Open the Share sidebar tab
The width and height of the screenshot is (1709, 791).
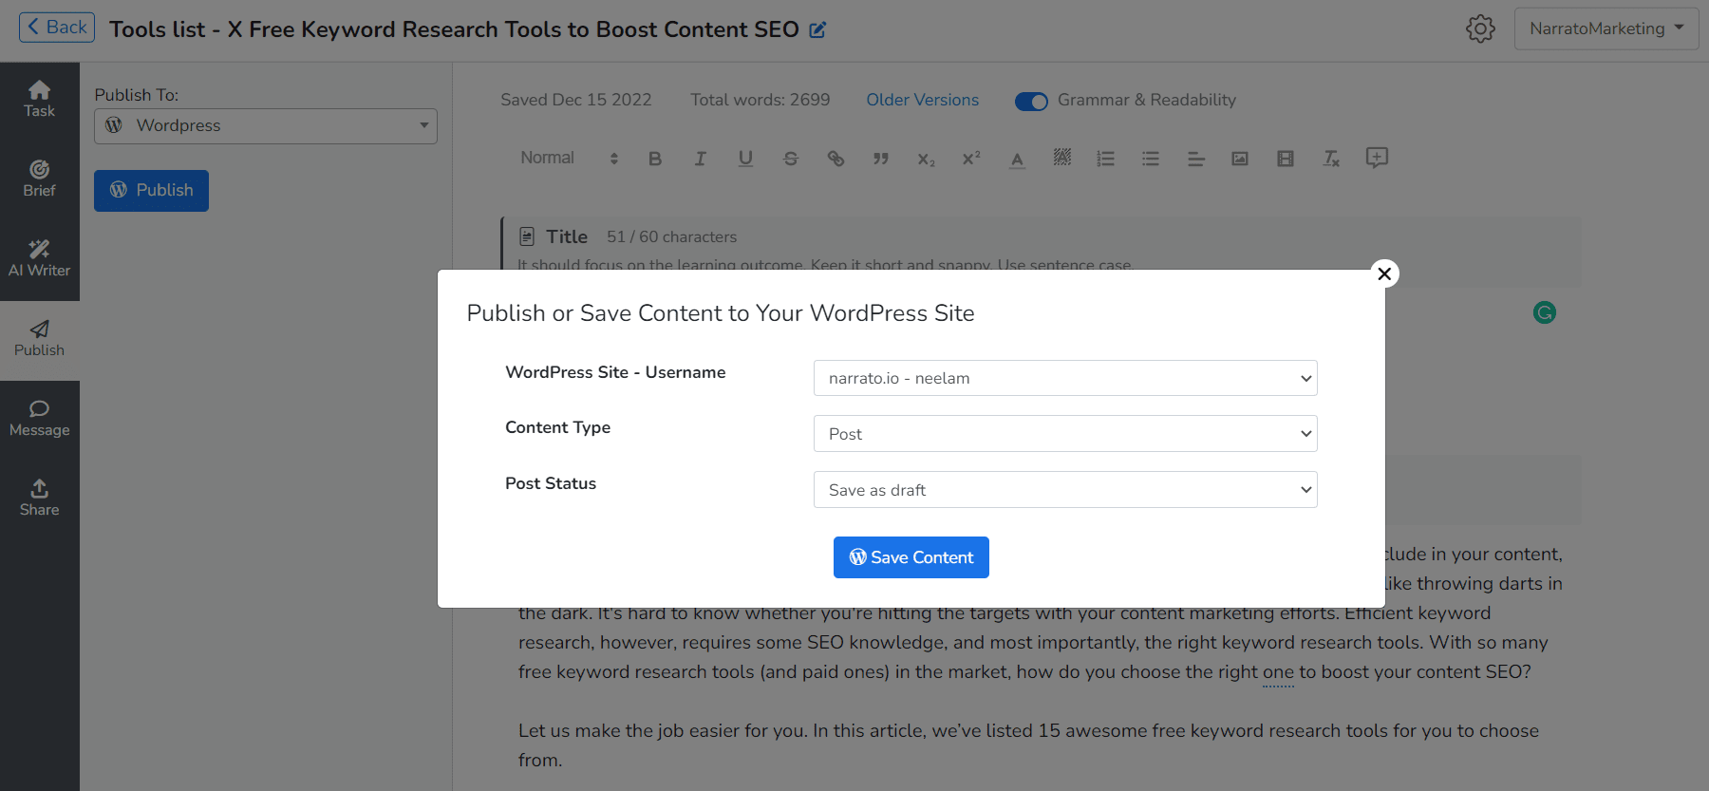click(x=40, y=499)
